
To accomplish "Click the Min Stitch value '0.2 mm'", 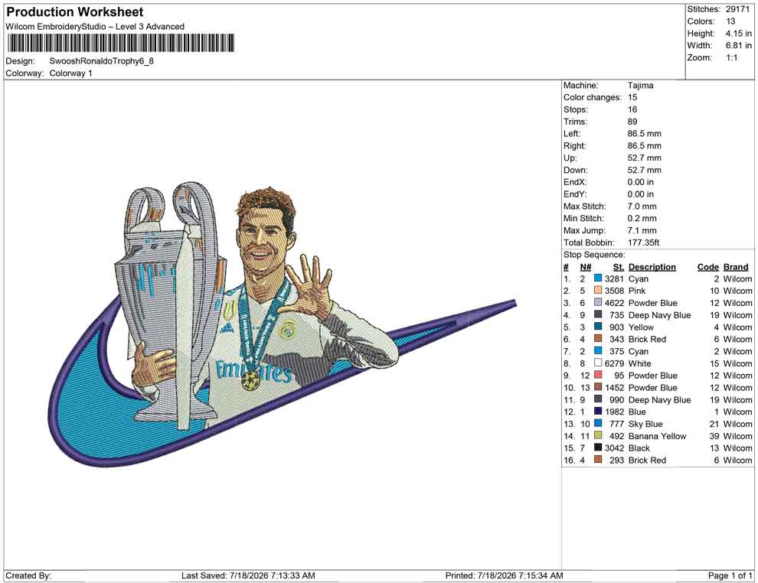I will coord(642,218).
